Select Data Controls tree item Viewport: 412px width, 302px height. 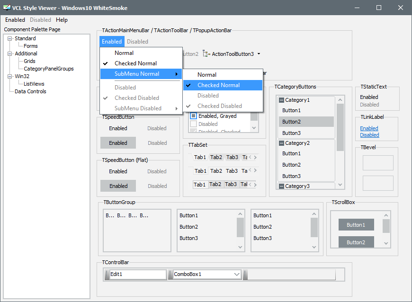pos(30,92)
